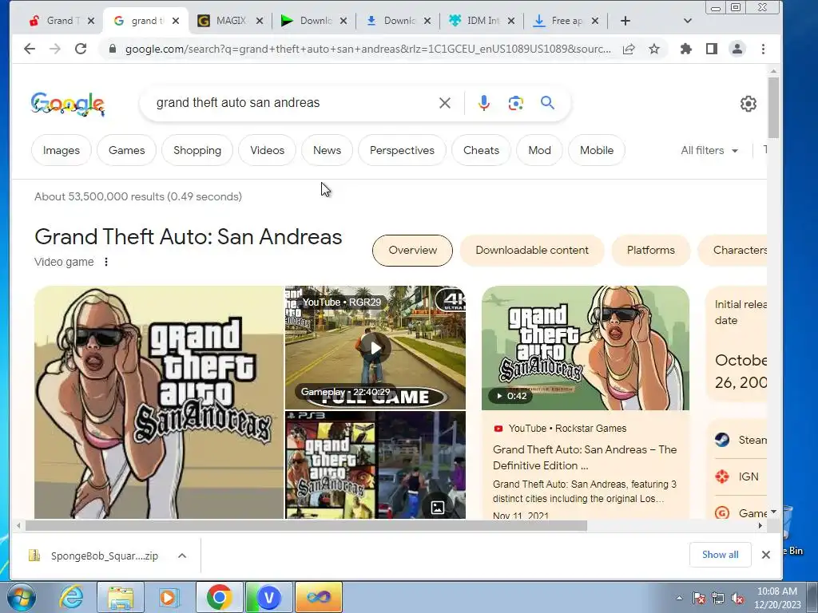Click the padlock site info icon
This screenshot has width=818, height=613.
pyautogui.click(x=112, y=49)
